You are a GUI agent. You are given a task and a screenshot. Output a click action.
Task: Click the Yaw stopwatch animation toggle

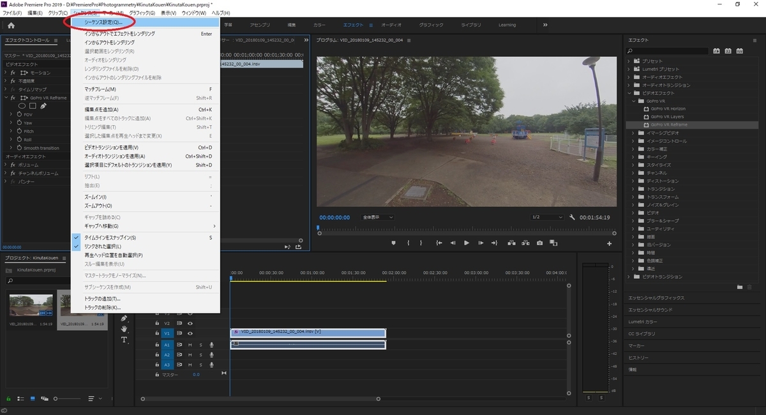19,123
